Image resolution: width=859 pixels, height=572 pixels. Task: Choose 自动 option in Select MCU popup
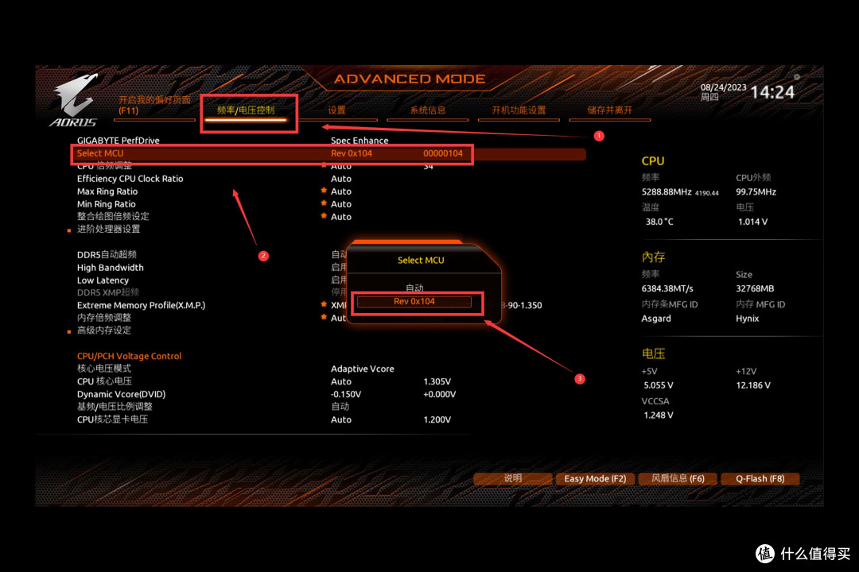pyautogui.click(x=414, y=288)
